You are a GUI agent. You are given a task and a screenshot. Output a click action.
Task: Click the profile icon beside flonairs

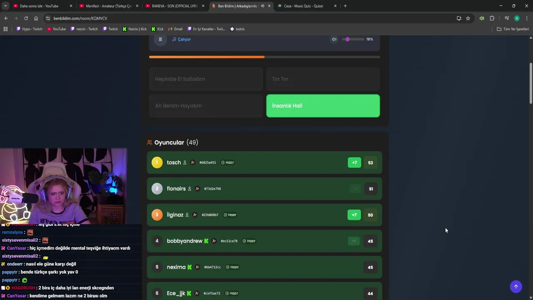189,189
